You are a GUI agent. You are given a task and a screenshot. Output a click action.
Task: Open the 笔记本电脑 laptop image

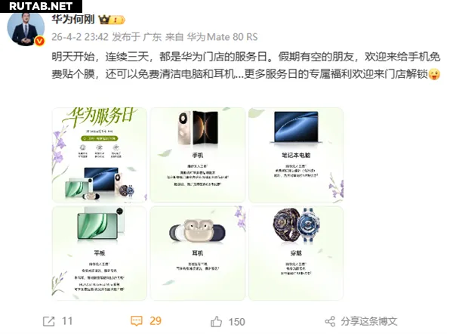point(296,155)
